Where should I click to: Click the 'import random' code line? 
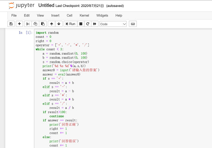tap(47, 33)
